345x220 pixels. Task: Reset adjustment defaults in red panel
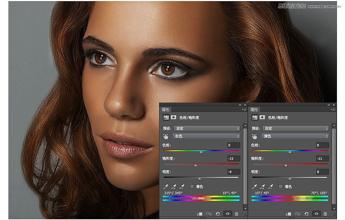pos(218,213)
